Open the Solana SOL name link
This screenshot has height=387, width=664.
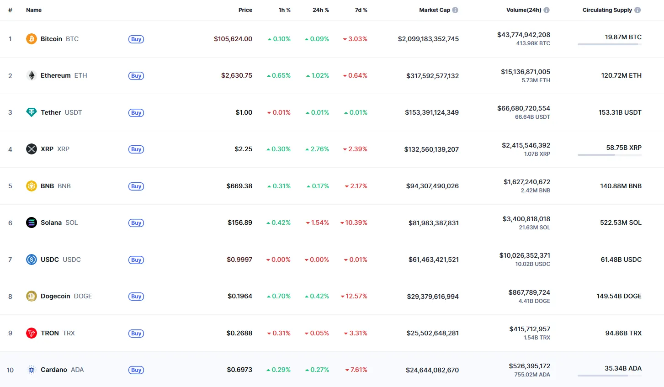pos(59,223)
